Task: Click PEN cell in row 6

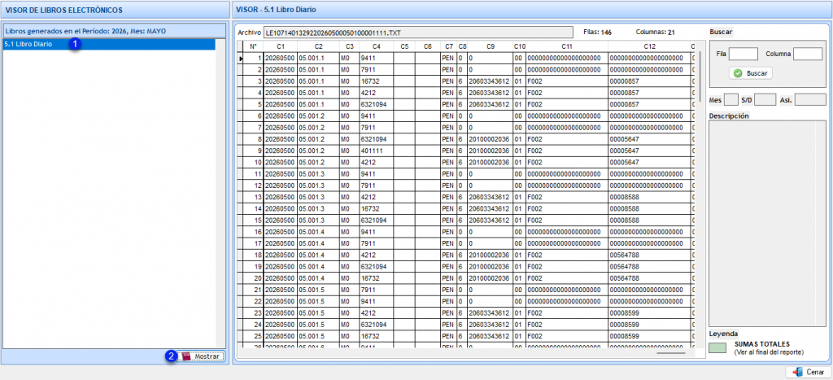Action: tap(449, 116)
